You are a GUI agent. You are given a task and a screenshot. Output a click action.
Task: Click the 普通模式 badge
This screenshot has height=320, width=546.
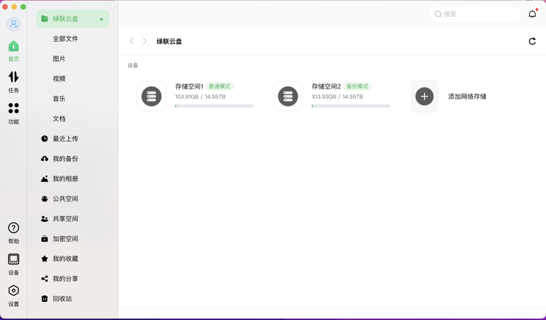tap(220, 86)
